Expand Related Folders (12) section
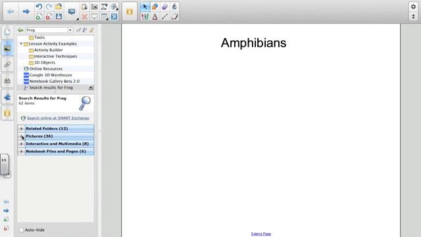421x237 pixels. click(22, 128)
